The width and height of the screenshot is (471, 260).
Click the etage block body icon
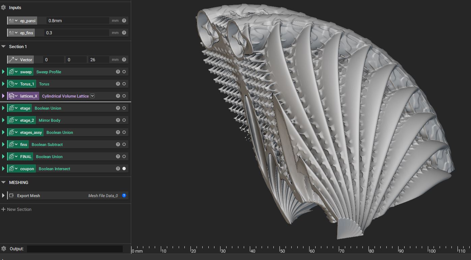click(13, 108)
